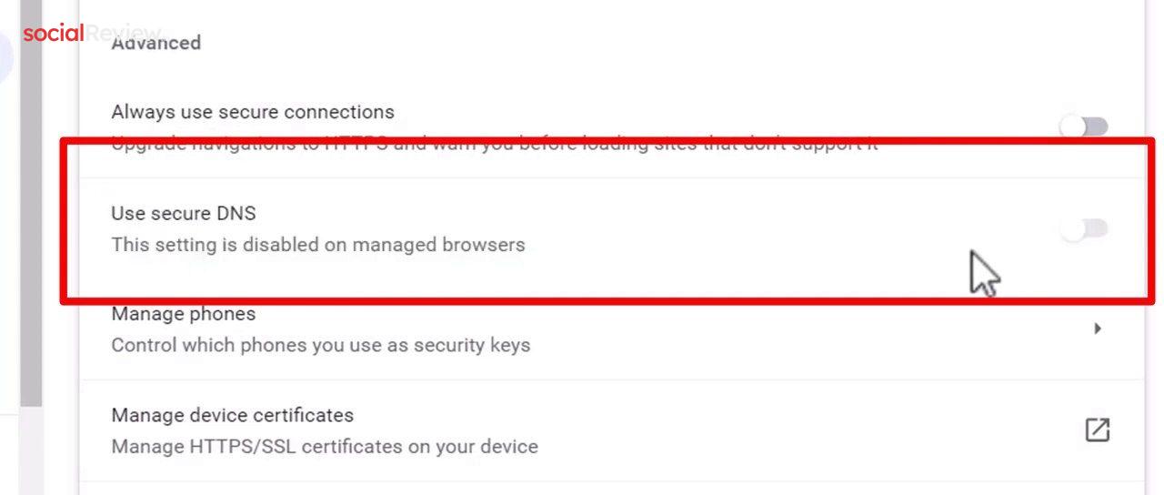1164x495 pixels.
Task: Expand Manage phones with the arrow
Action: pyautogui.click(x=1098, y=328)
